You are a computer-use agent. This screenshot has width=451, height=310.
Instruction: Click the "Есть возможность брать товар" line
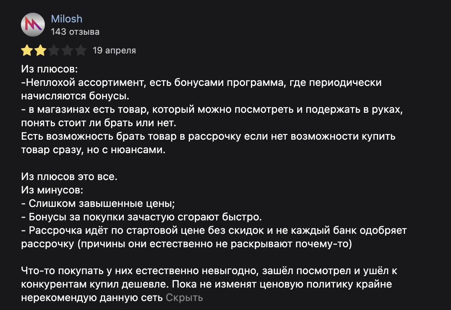pos(208,137)
